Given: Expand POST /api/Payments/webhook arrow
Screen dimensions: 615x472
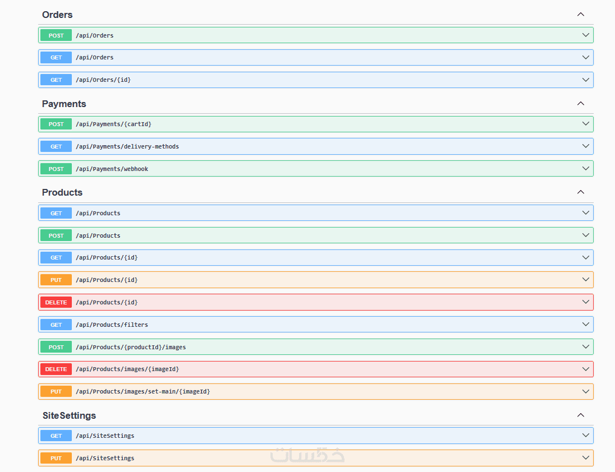Looking at the screenshot, I should click(586, 168).
